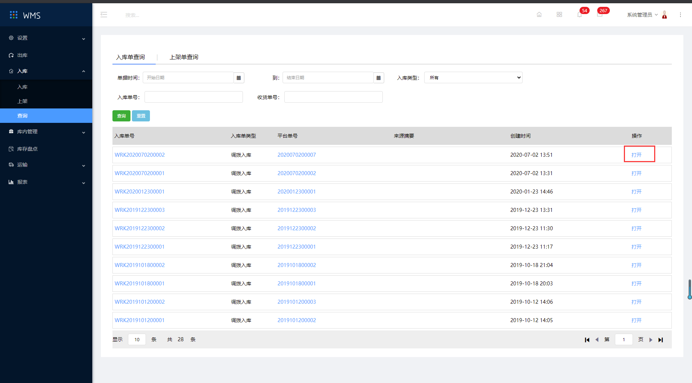The image size is (692, 383).
Task: Go to previous page arrow
Action: [597, 340]
